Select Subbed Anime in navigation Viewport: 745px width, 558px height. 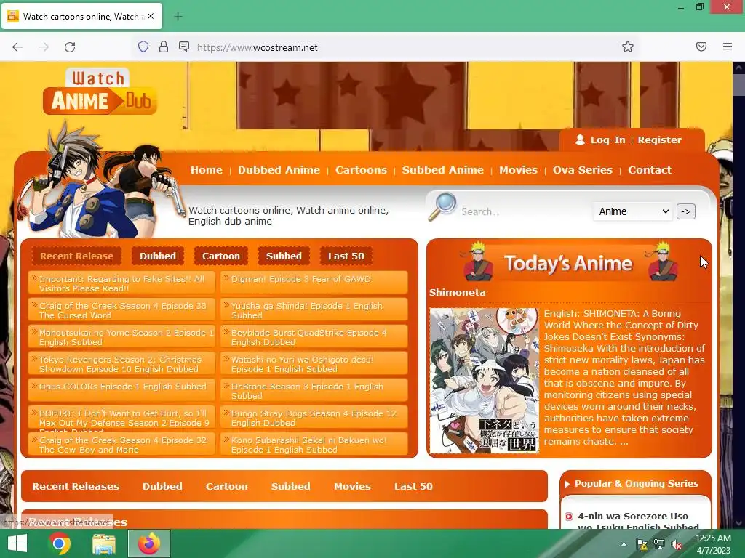(443, 170)
